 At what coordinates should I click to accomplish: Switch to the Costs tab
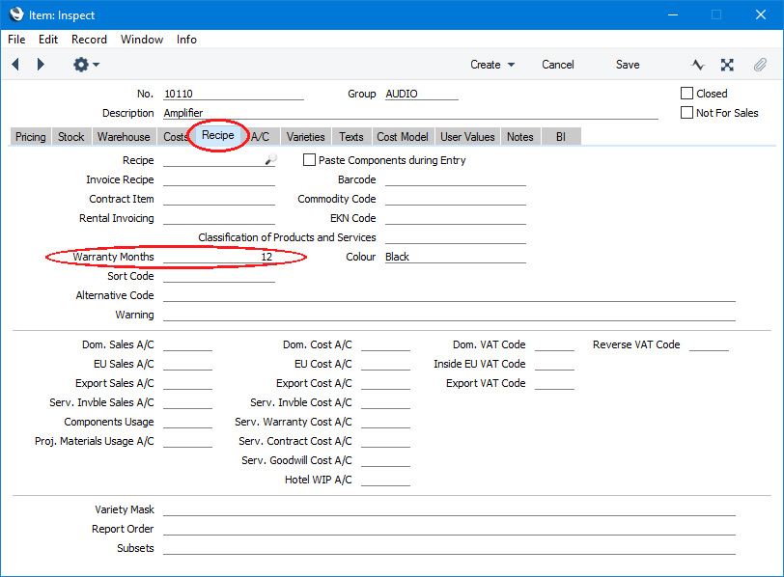pyautogui.click(x=174, y=137)
